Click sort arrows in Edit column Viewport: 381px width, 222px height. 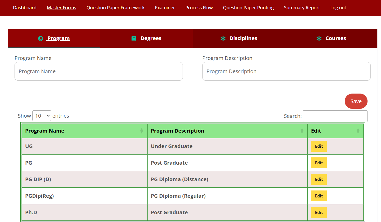pyautogui.click(x=358, y=131)
